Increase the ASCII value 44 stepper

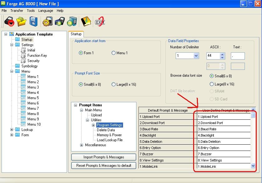coord(222,54)
